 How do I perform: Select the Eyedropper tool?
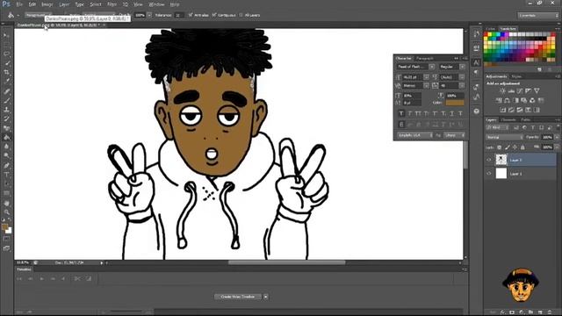click(6, 82)
